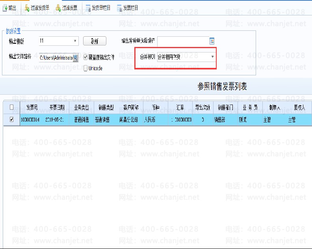
Task: Click the 业务类型 column header
Action: click(x=82, y=107)
